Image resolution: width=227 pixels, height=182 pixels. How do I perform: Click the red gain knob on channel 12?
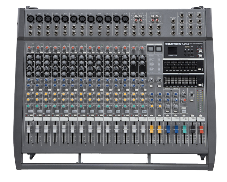tap(124, 48)
